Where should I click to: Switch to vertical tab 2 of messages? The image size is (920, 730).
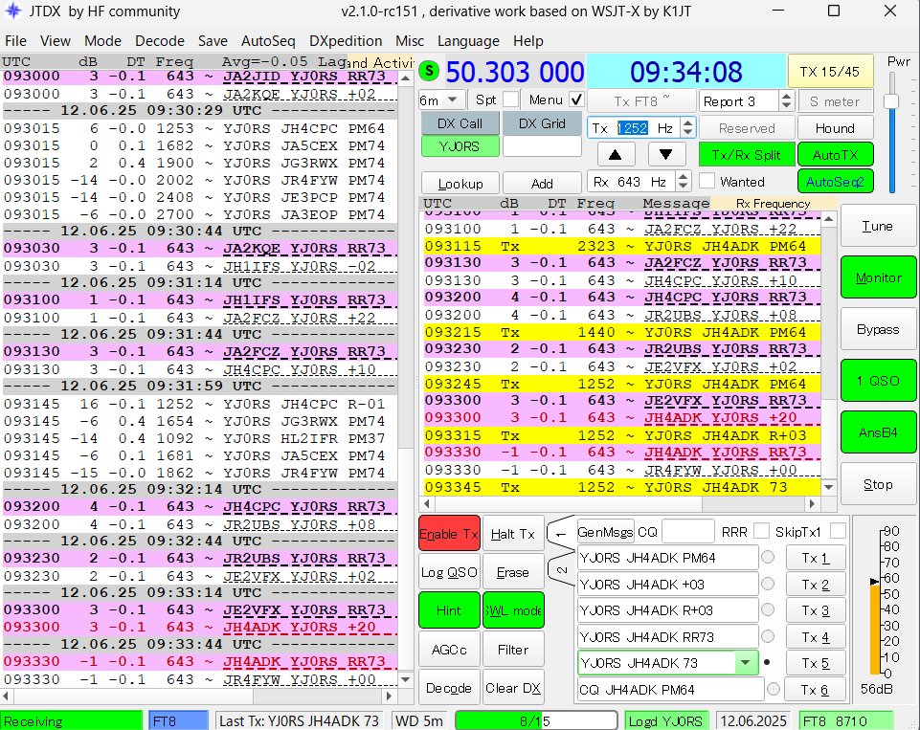point(562,571)
